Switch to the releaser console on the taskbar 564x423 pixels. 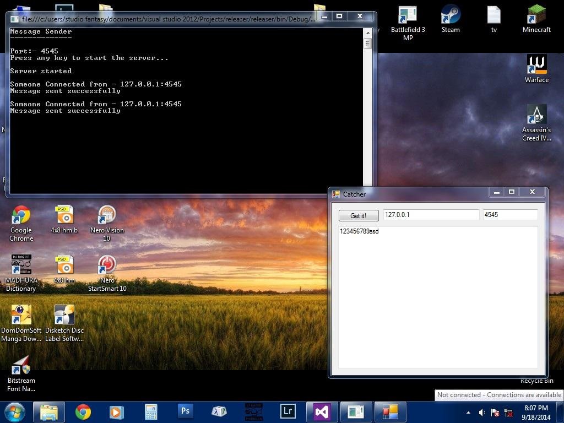356,412
